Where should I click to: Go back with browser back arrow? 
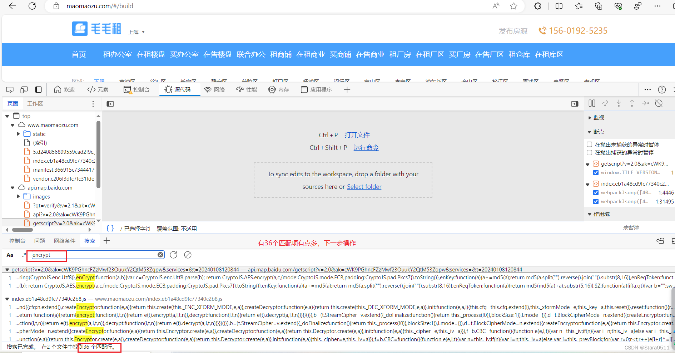point(13,6)
